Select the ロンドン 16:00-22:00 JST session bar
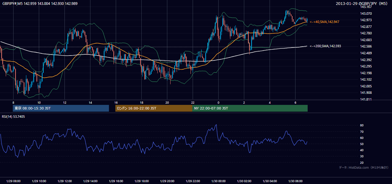 click(154, 108)
